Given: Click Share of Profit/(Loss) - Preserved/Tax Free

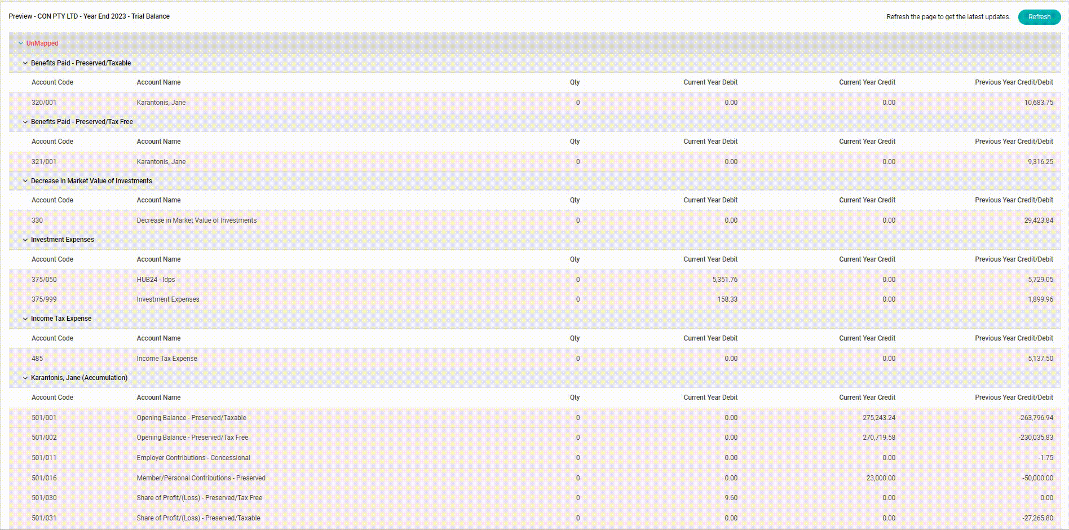Looking at the screenshot, I should (x=200, y=498).
